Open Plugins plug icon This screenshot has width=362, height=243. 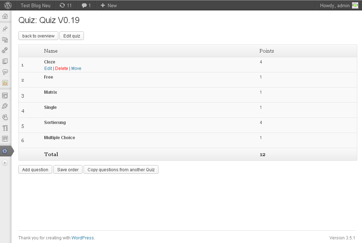coord(5,106)
